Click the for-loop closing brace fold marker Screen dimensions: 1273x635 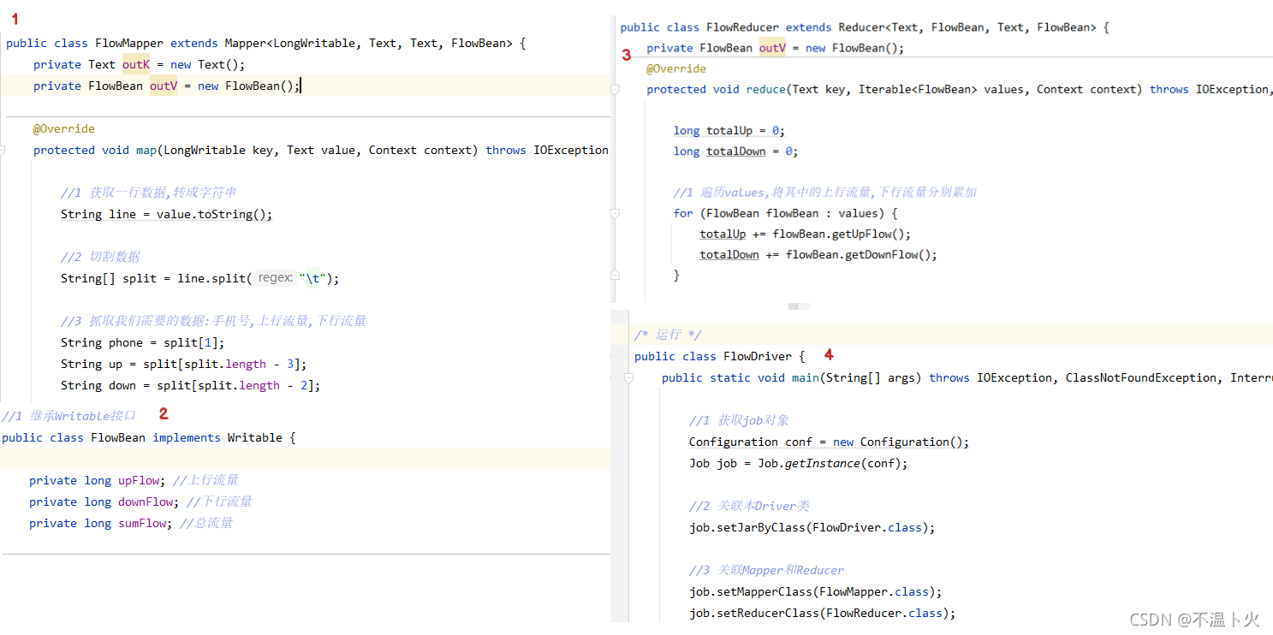click(x=615, y=275)
